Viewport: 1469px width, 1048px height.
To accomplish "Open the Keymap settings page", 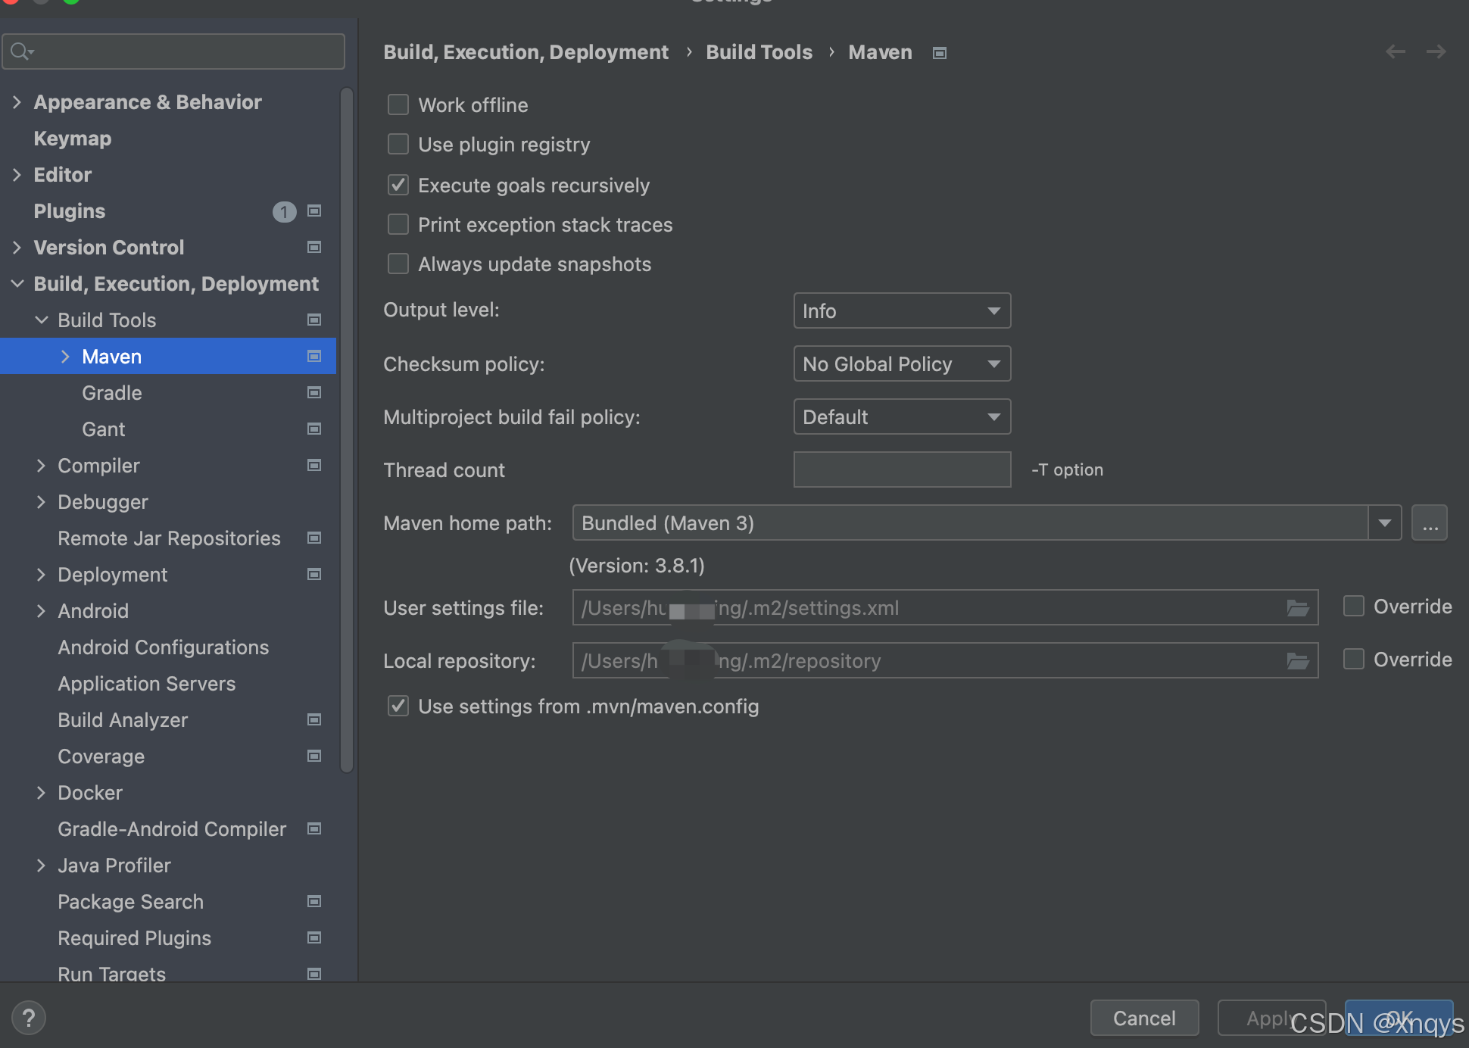I will tap(73, 139).
